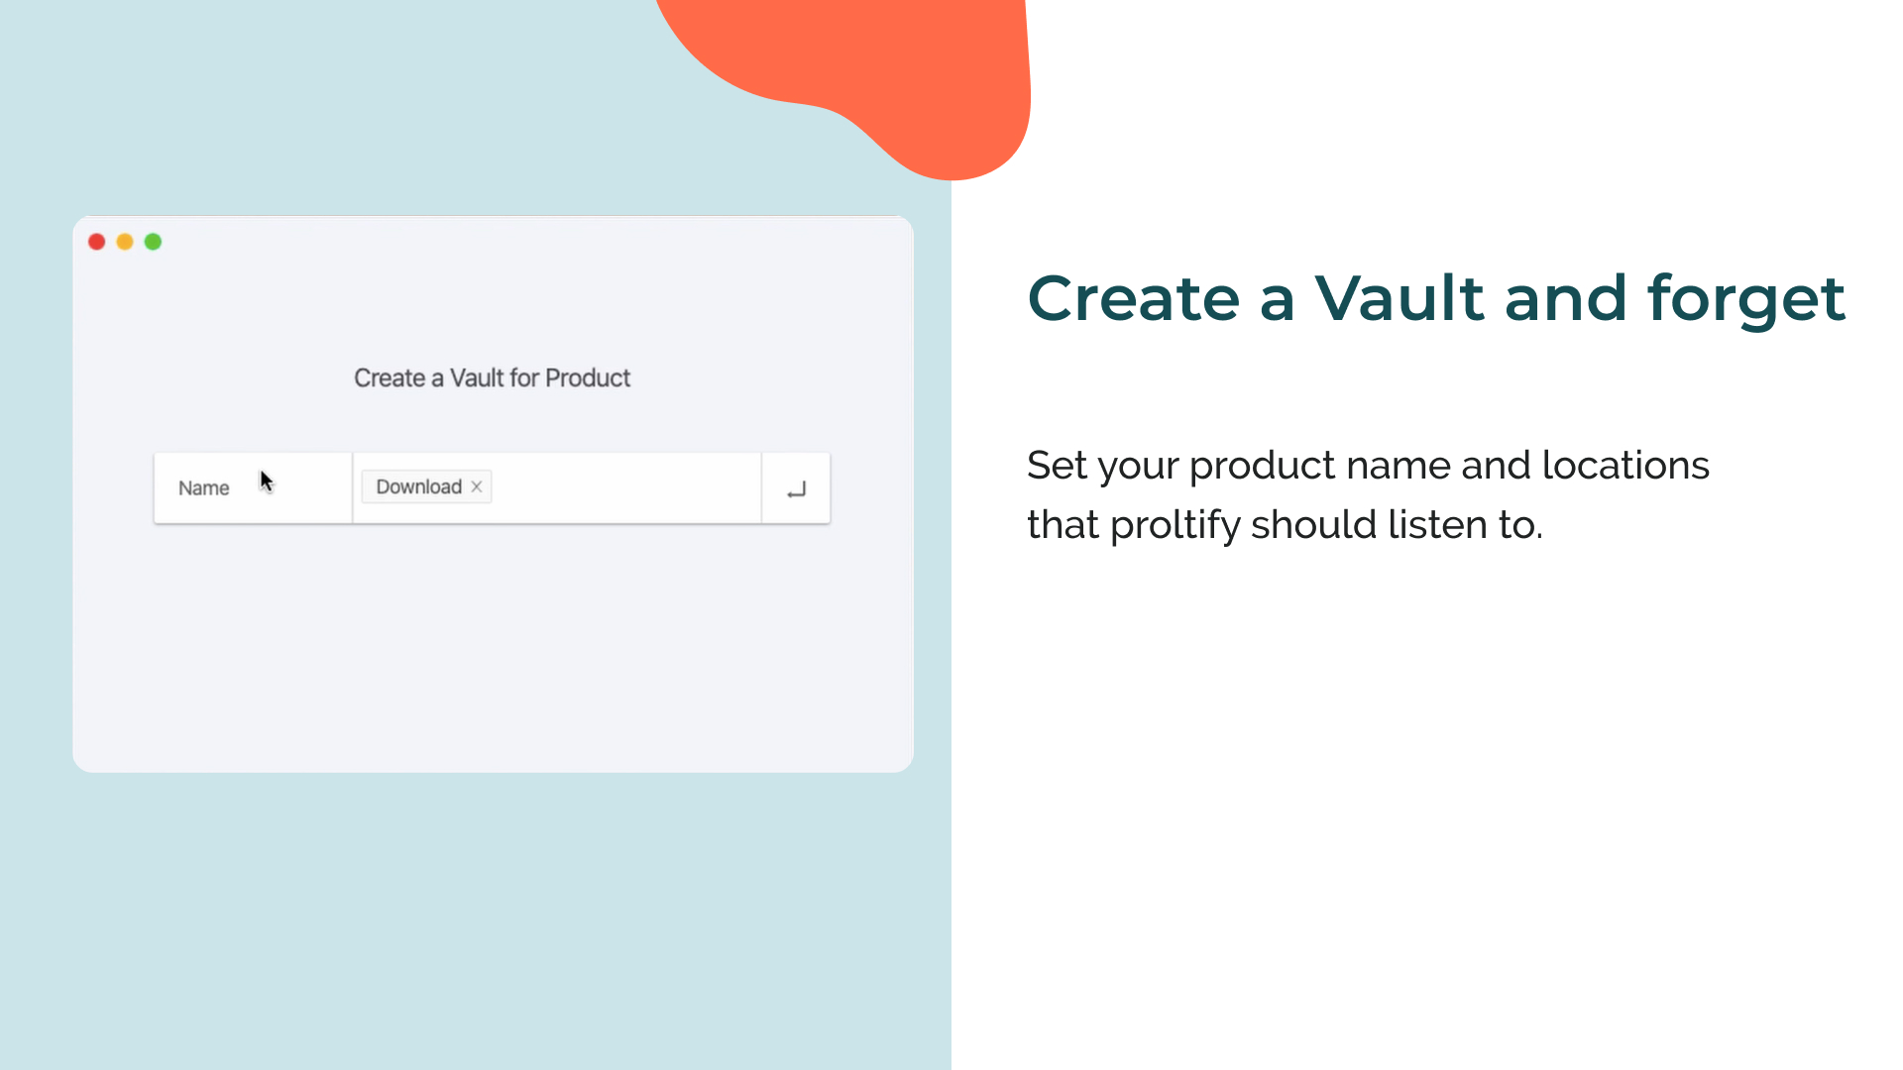Image resolution: width=1903 pixels, height=1070 pixels.
Task: Focus the empty field beside the Download tag
Action: click(624, 487)
